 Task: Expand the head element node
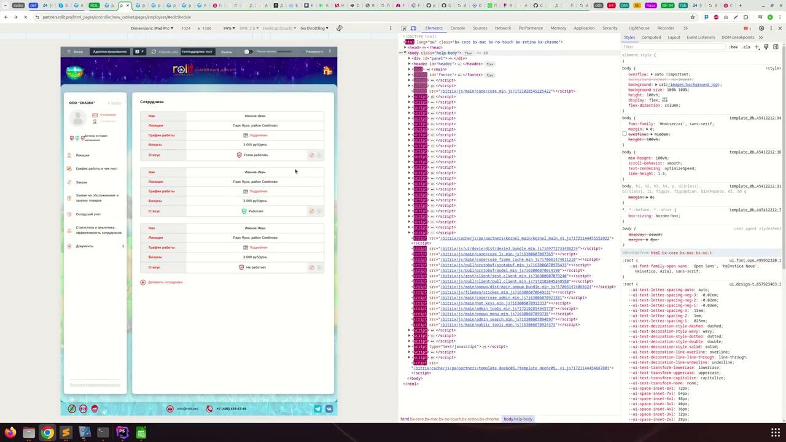405,47
